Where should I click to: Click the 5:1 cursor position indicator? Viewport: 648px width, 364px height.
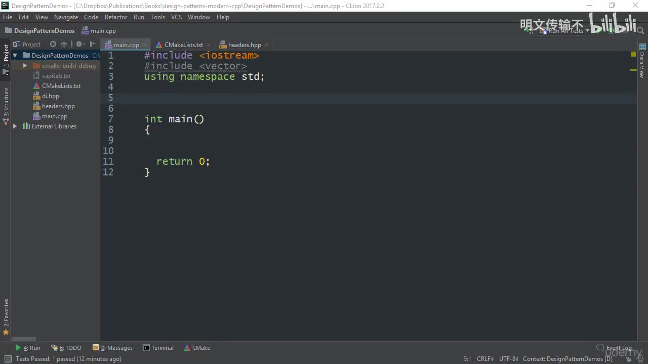pos(467,359)
